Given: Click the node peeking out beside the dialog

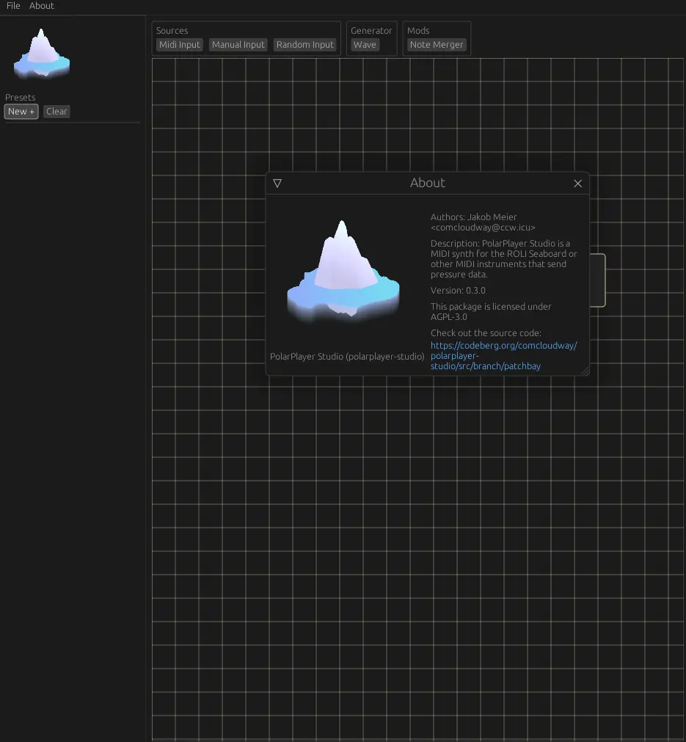Looking at the screenshot, I should coord(597,280).
